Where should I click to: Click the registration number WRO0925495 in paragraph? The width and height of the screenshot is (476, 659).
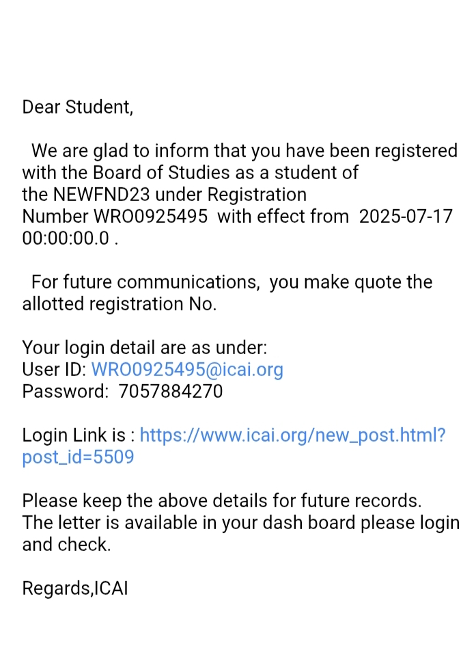click(150, 217)
